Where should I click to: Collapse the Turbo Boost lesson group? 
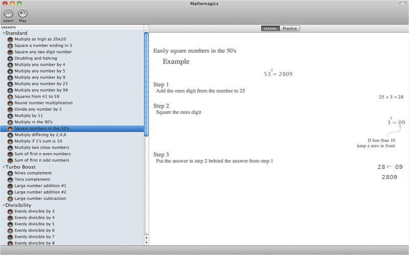(4, 167)
